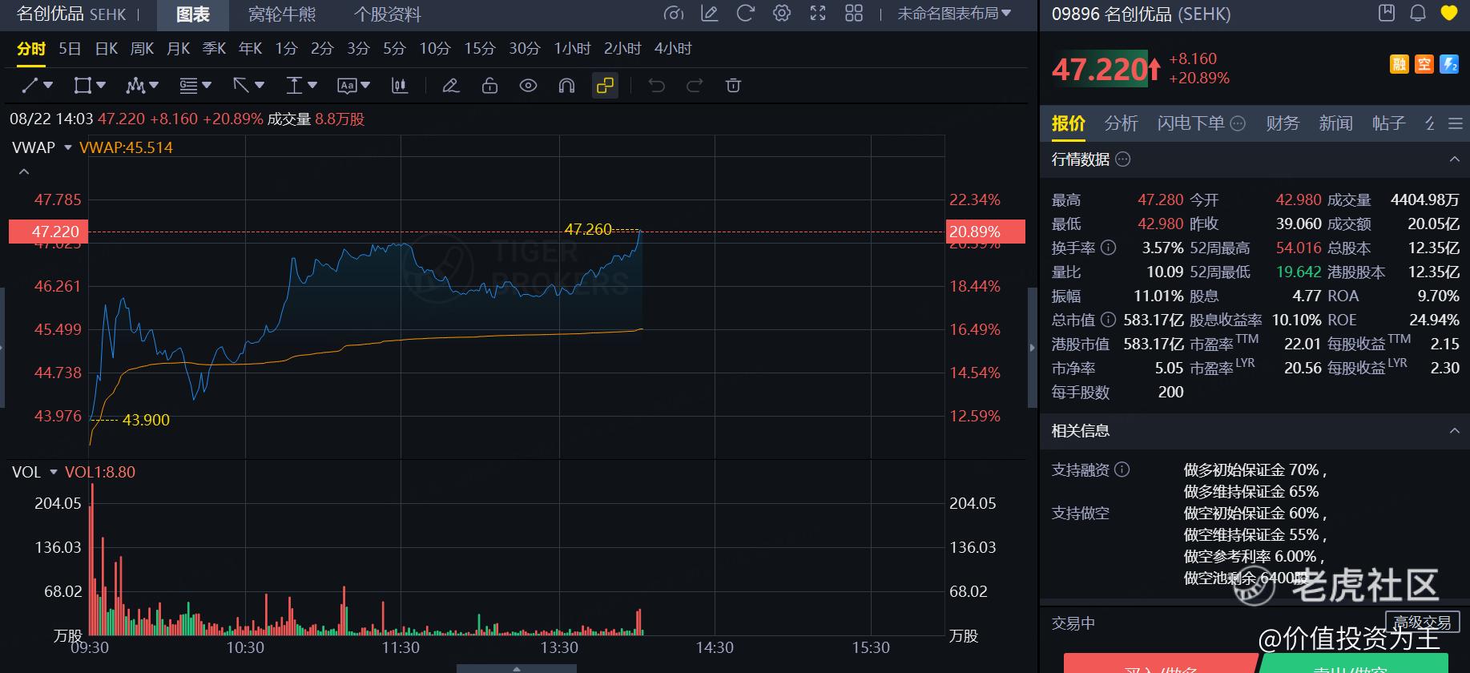The width and height of the screenshot is (1470, 673).
Task: Click the candlestick indicator icon in drawing toolbar
Action: 400,86
